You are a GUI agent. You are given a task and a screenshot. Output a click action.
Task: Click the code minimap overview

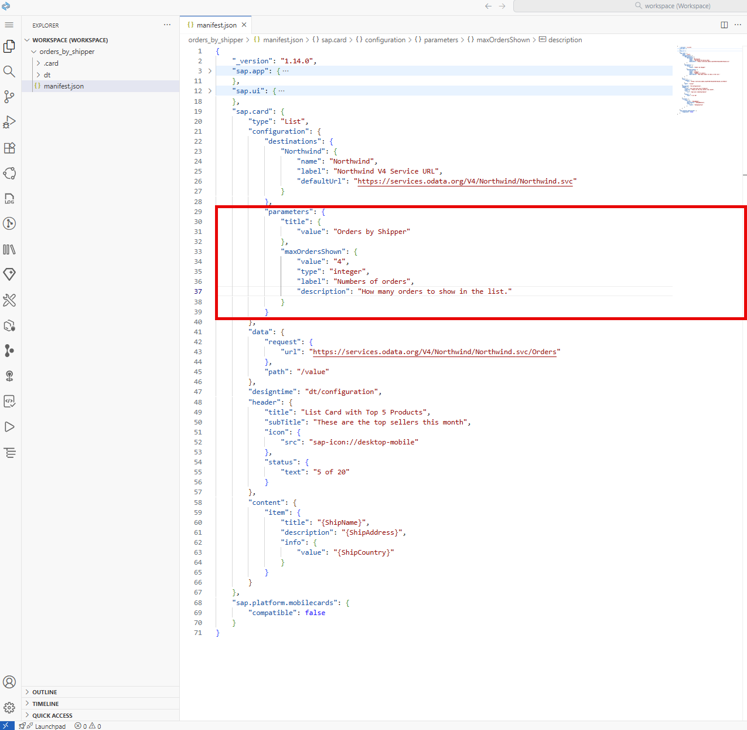click(x=703, y=79)
